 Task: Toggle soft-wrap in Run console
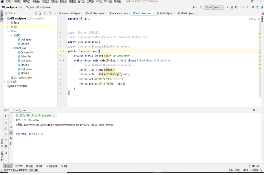pos(11,127)
